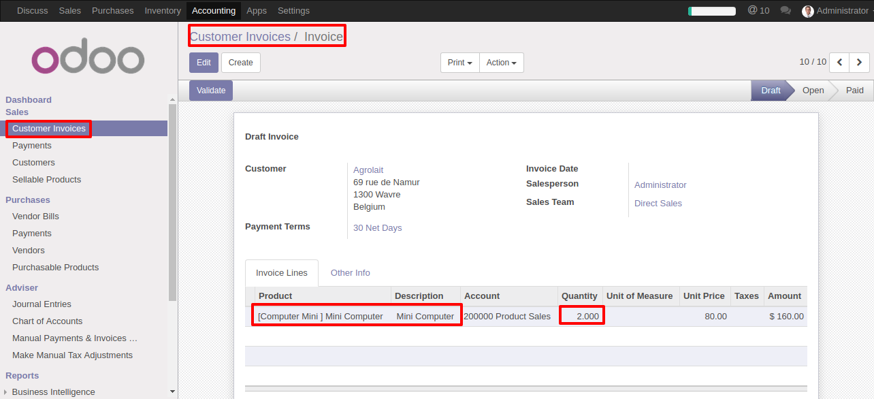Open Vendor Bills in sidebar
The width and height of the screenshot is (874, 399).
coord(35,217)
